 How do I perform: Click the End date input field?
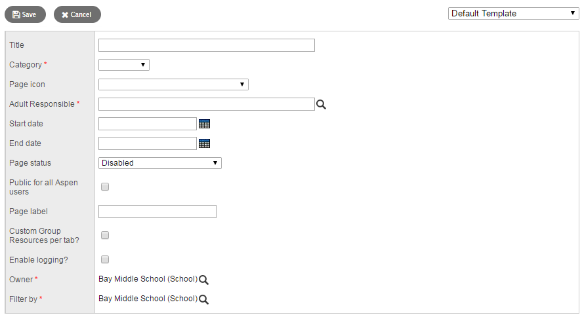click(x=148, y=143)
